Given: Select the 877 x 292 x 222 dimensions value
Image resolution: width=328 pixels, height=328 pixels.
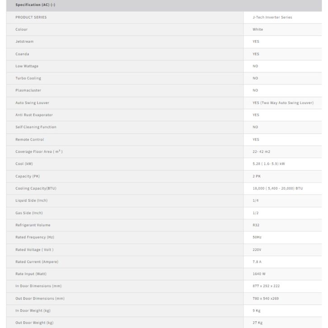Looking at the screenshot, I should [x=266, y=286].
